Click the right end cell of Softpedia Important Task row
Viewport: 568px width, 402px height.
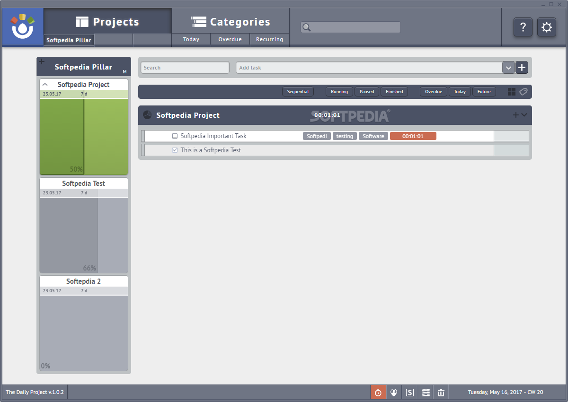(511, 136)
